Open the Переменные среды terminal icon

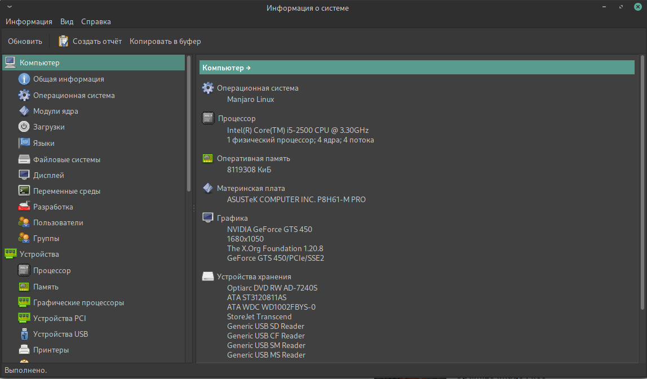24,191
